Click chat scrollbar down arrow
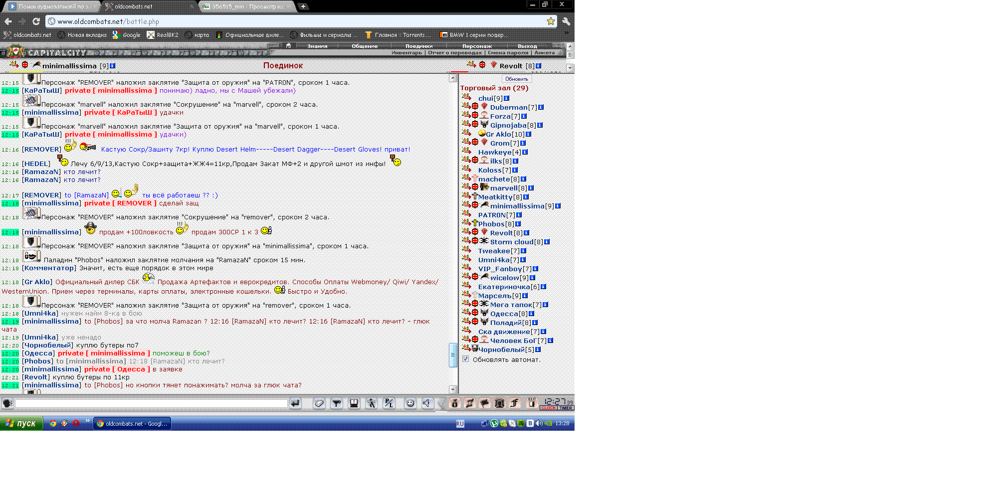Image resolution: width=997 pixels, height=498 pixels. click(x=453, y=389)
